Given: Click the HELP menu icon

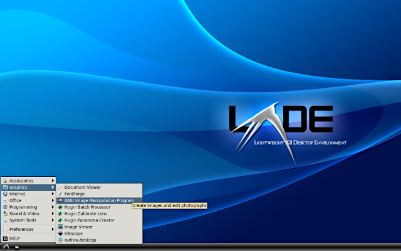Looking at the screenshot, I should click(6, 238).
